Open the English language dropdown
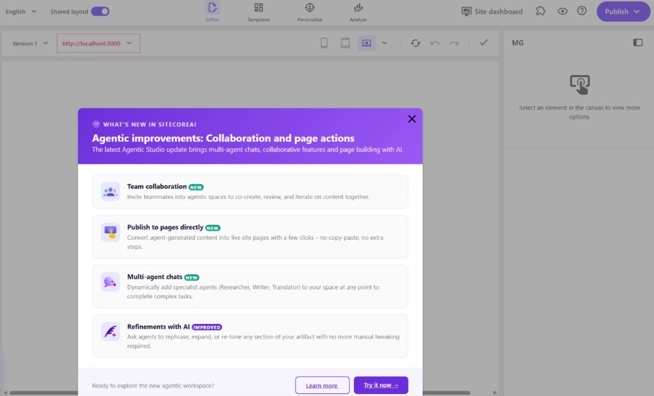The image size is (654, 396). tap(19, 11)
